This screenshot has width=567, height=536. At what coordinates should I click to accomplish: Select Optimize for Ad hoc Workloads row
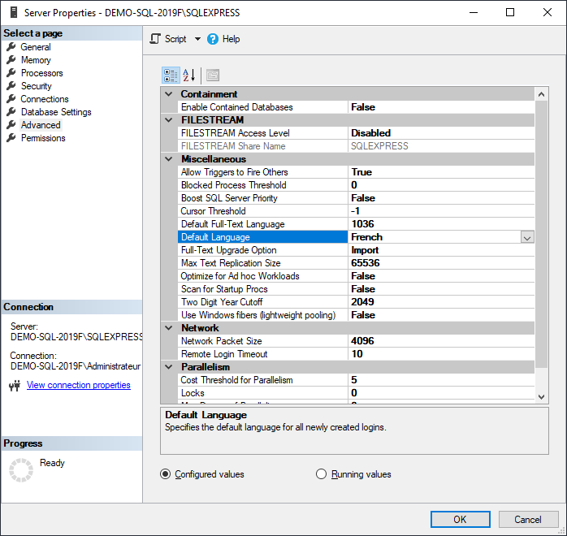tap(356, 276)
